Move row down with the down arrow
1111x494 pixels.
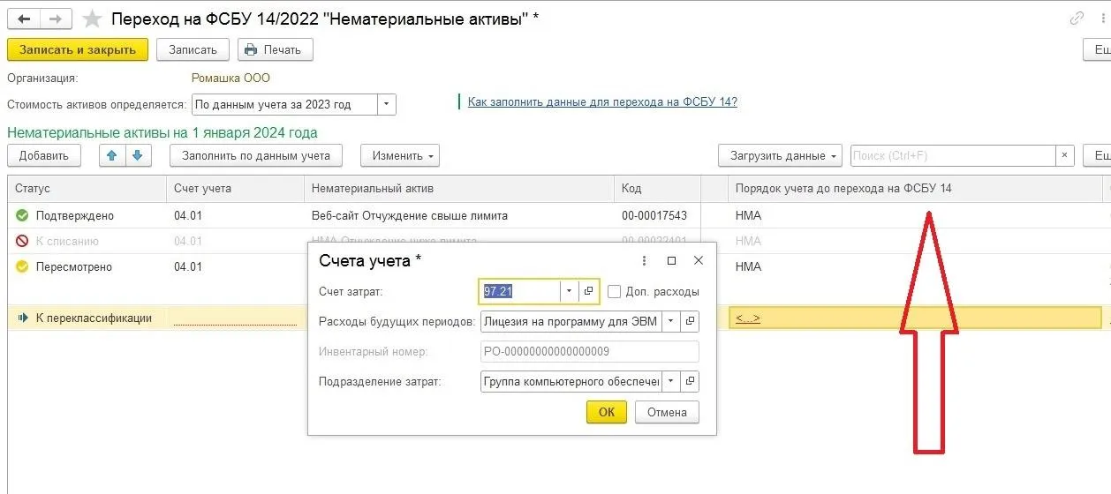point(138,156)
